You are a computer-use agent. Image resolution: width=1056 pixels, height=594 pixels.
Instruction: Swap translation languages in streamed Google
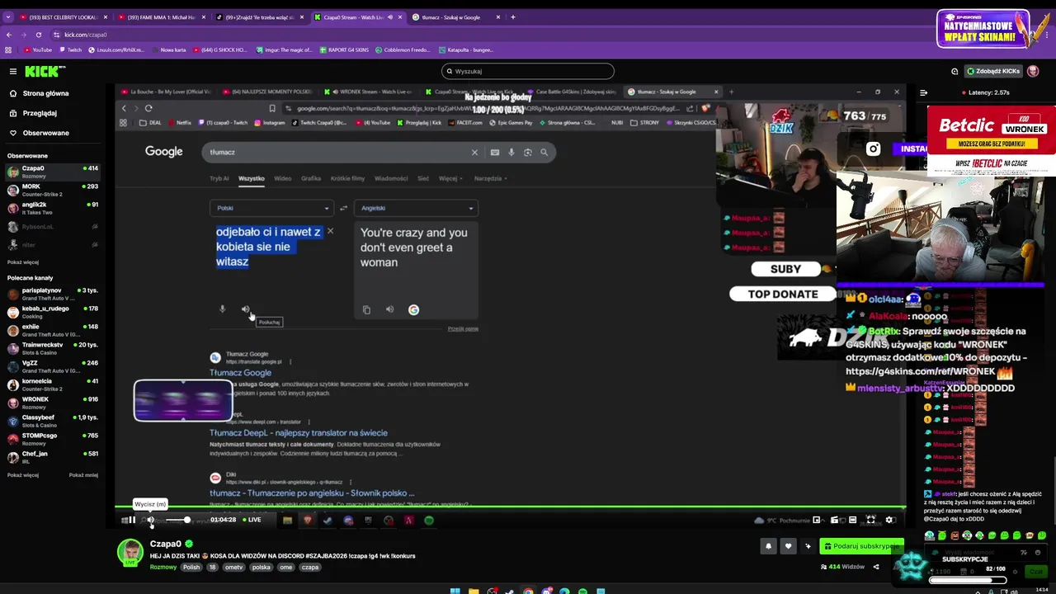343,208
